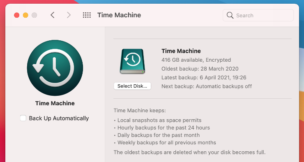The image size is (304, 162).
Task: Click the forward chevron arrow
Action: tap(69, 15)
